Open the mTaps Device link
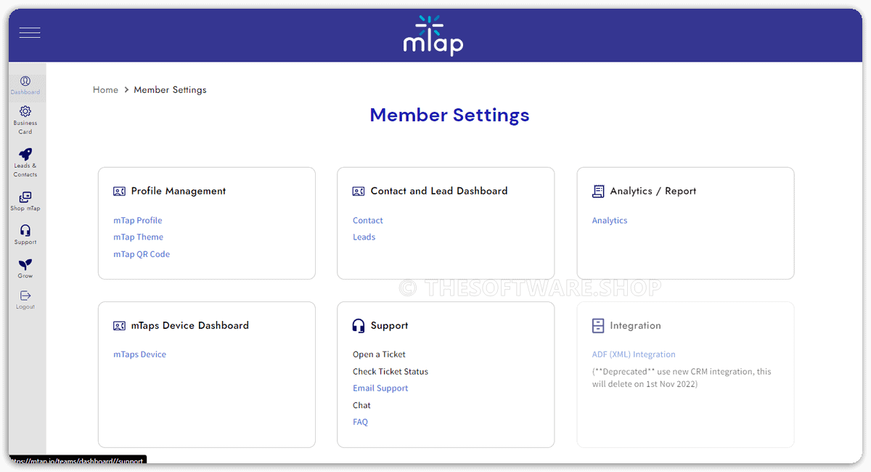 click(x=140, y=355)
